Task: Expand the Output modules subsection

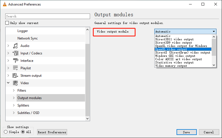Action: 14,98
